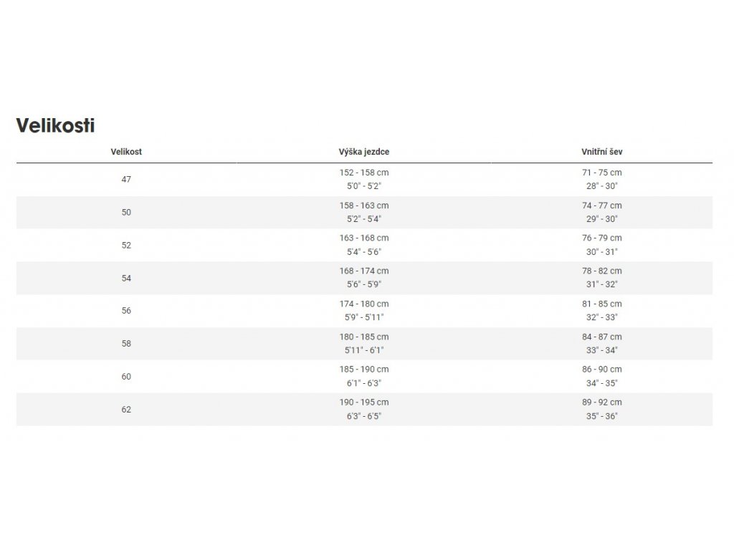Click size 50 in the table

pos(126,212)
